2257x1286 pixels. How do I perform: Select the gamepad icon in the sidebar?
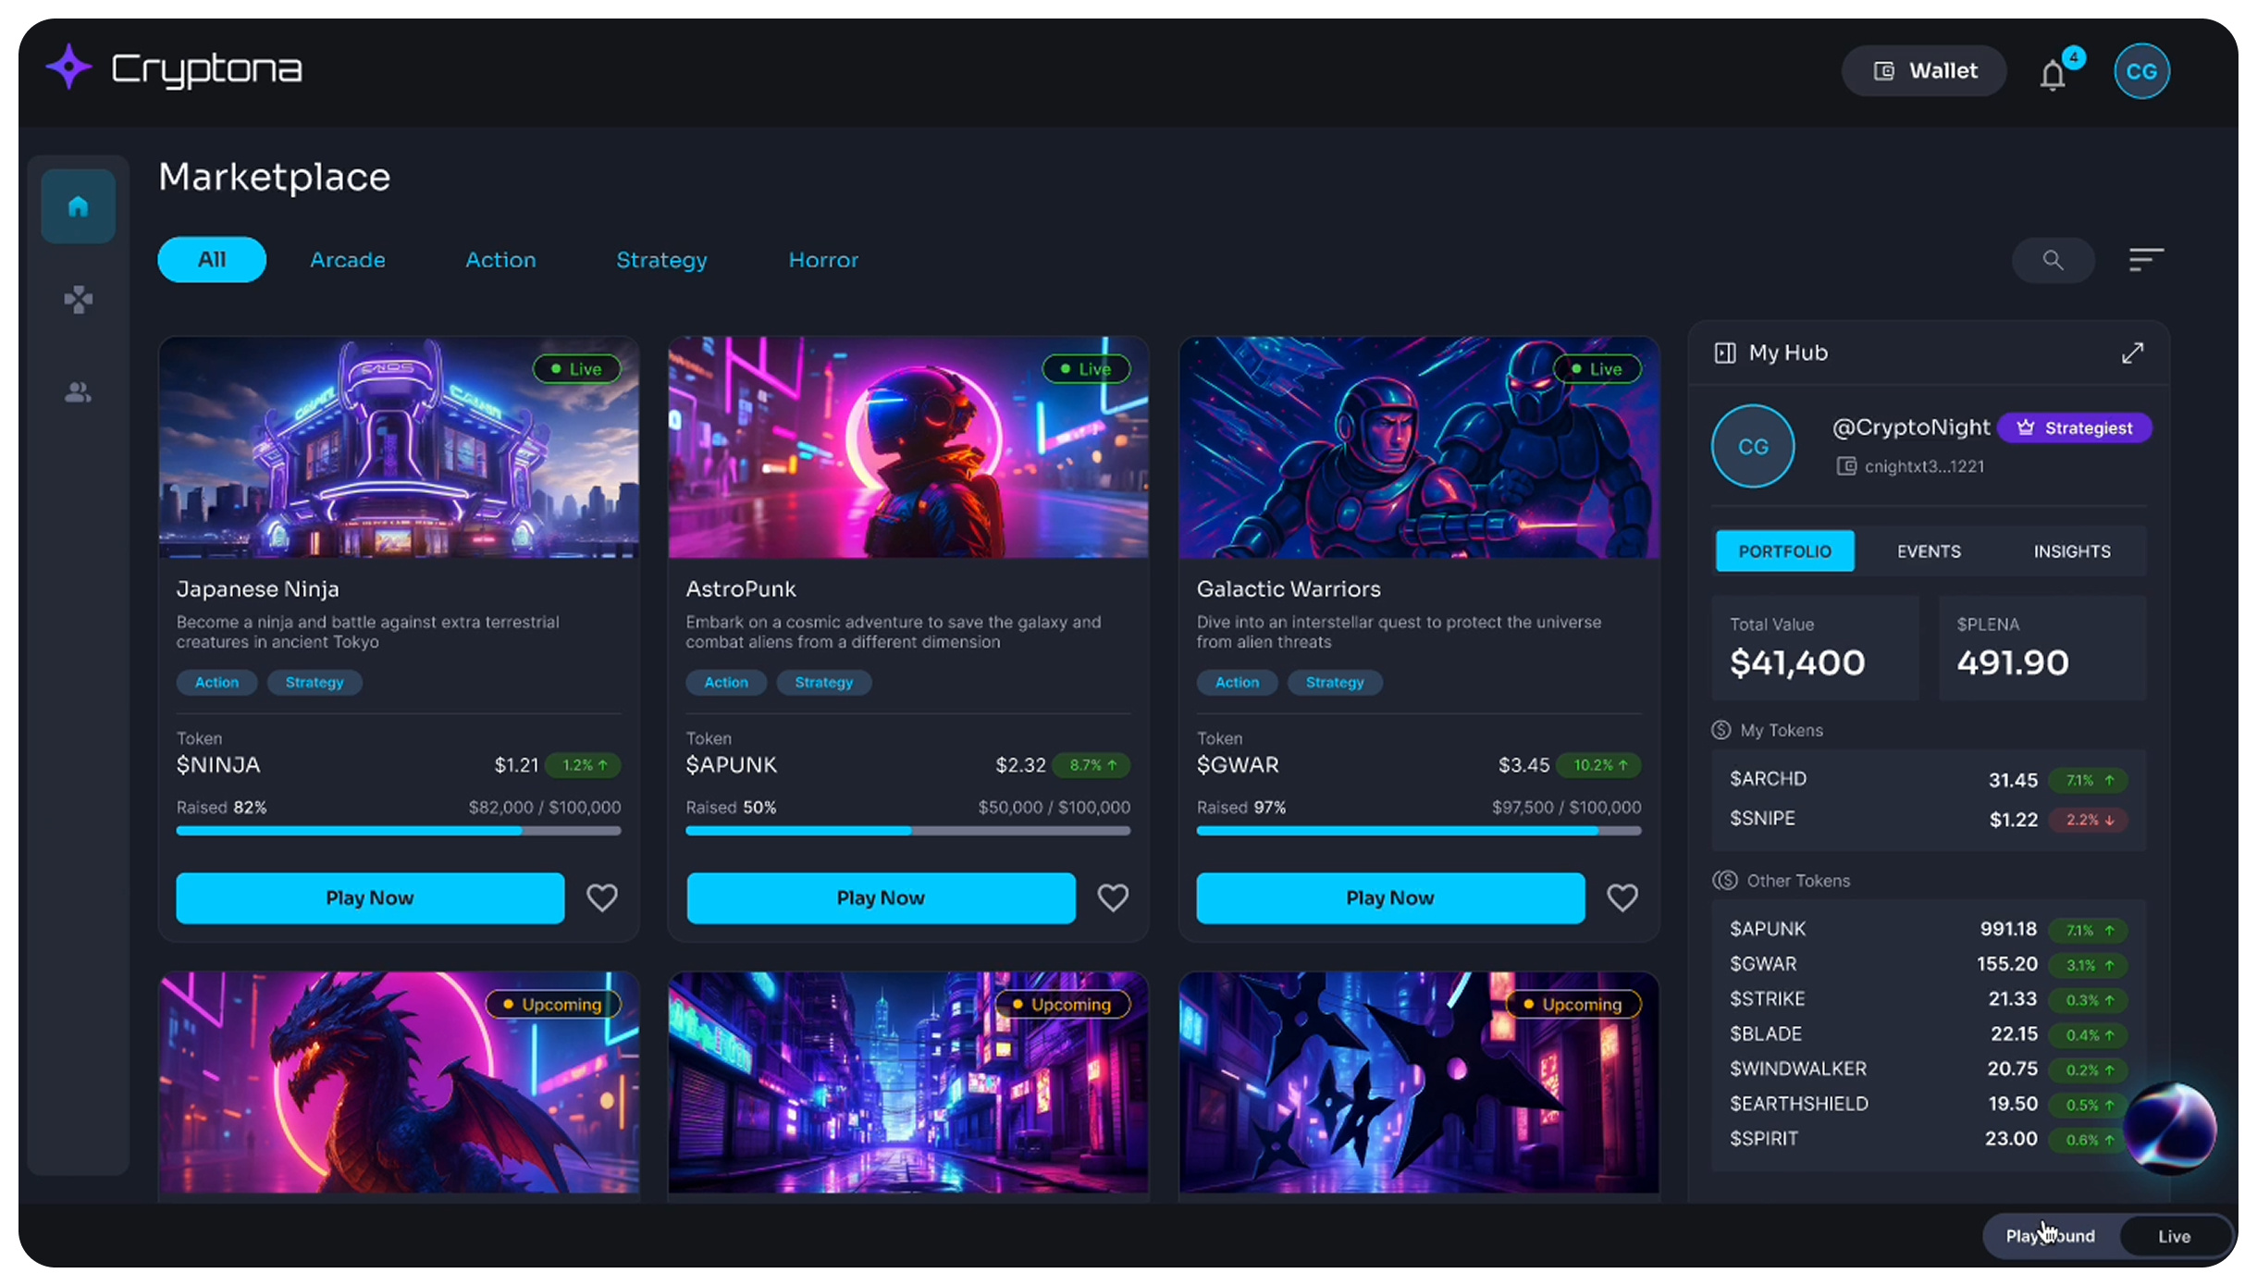78,300
